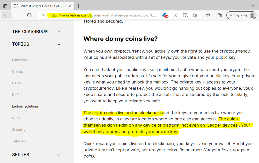Click the Not syncing profile button

pos(241,15)
